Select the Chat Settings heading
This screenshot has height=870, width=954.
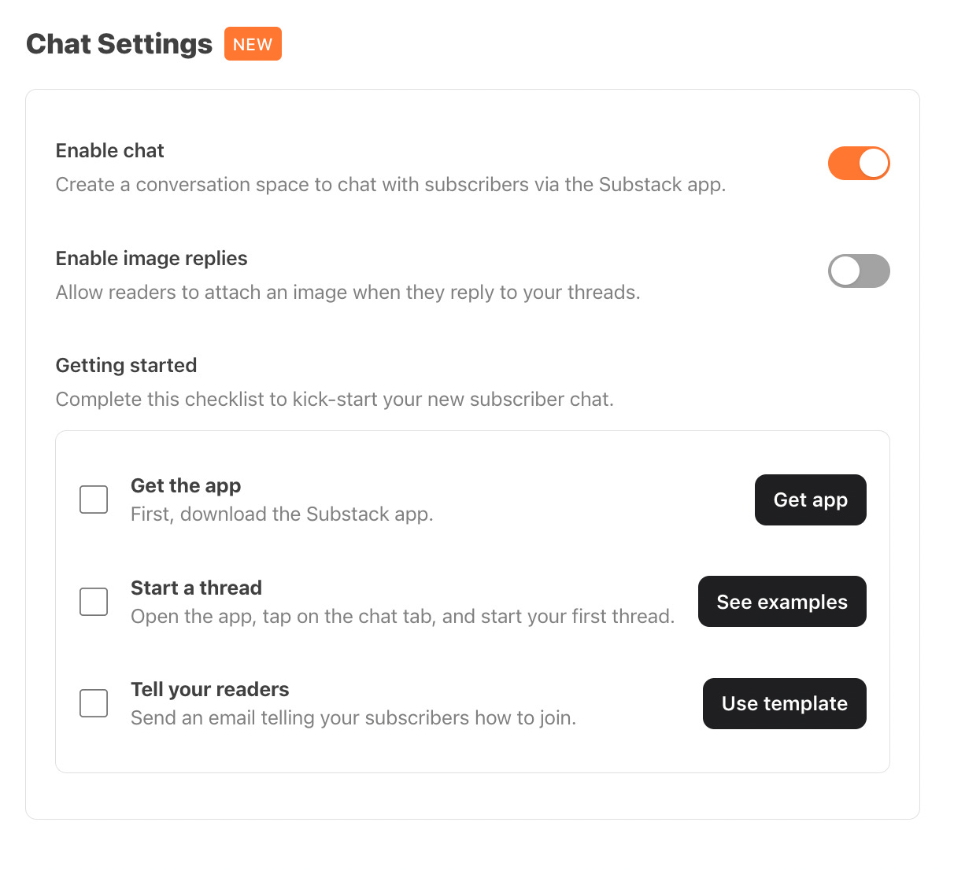[x=119, y=44]
